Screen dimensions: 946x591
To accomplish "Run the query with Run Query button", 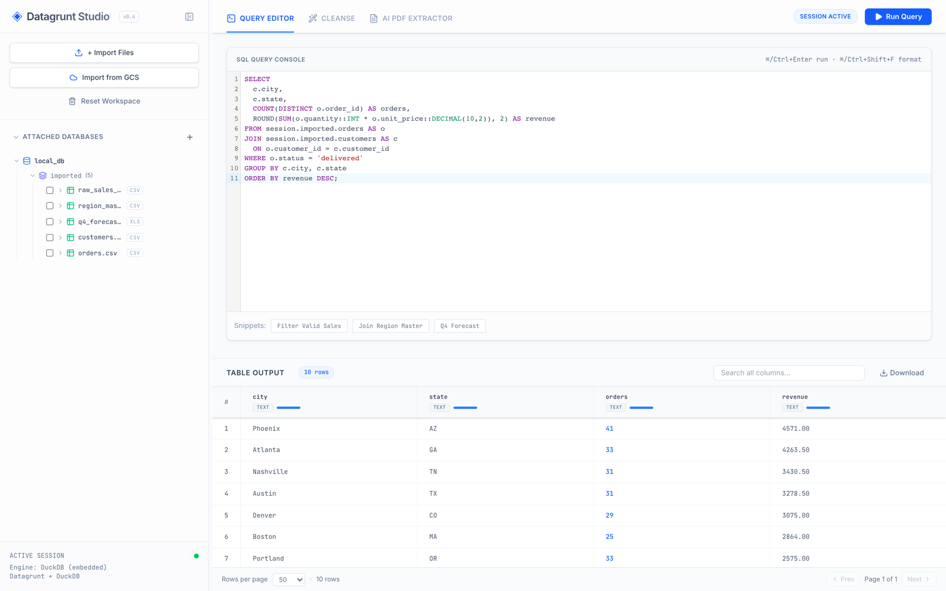I will [x=898, y=17].
